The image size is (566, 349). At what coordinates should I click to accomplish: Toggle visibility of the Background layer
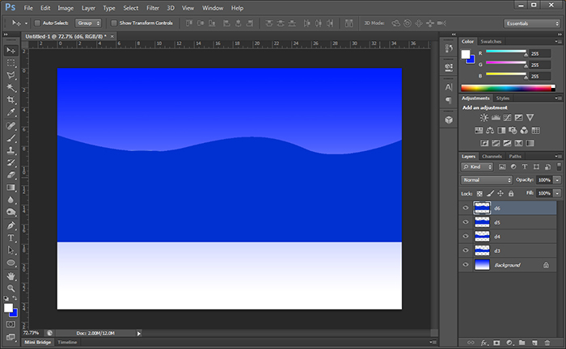click(466, 265)
